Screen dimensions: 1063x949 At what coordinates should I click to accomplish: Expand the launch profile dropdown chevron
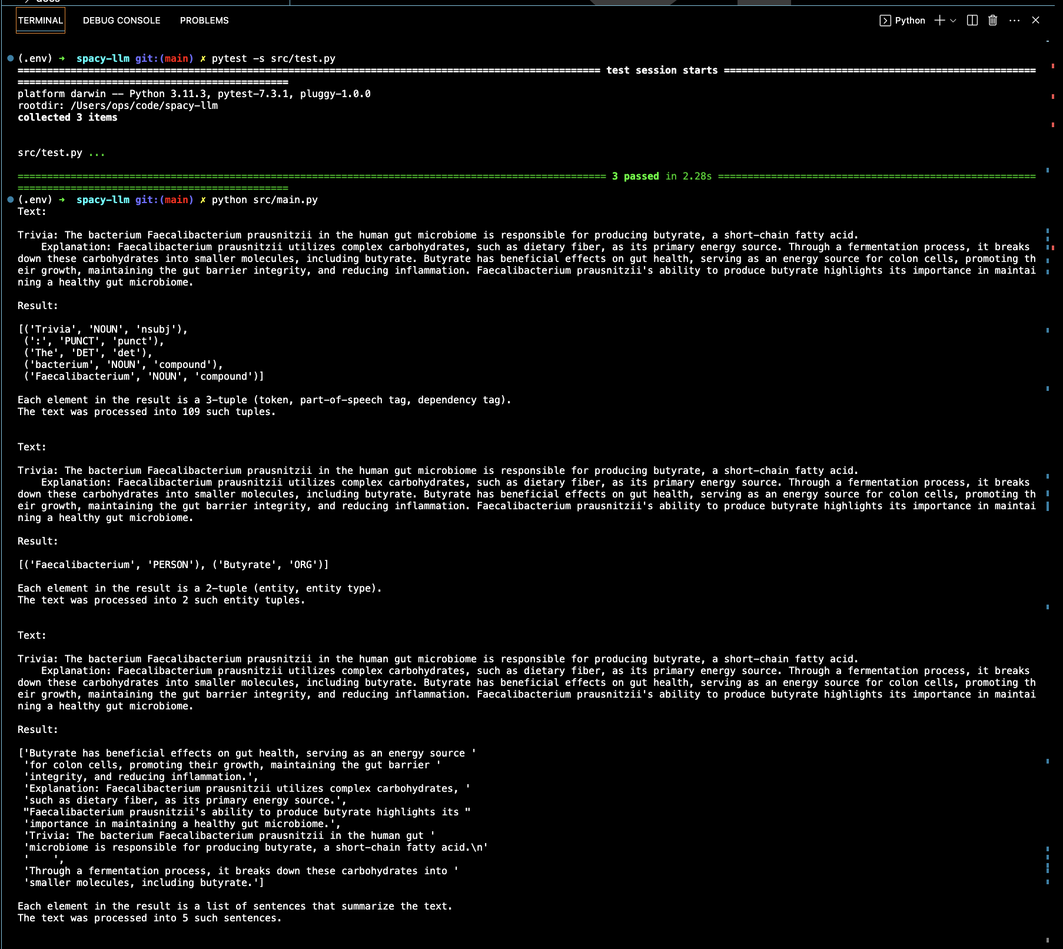954,21
